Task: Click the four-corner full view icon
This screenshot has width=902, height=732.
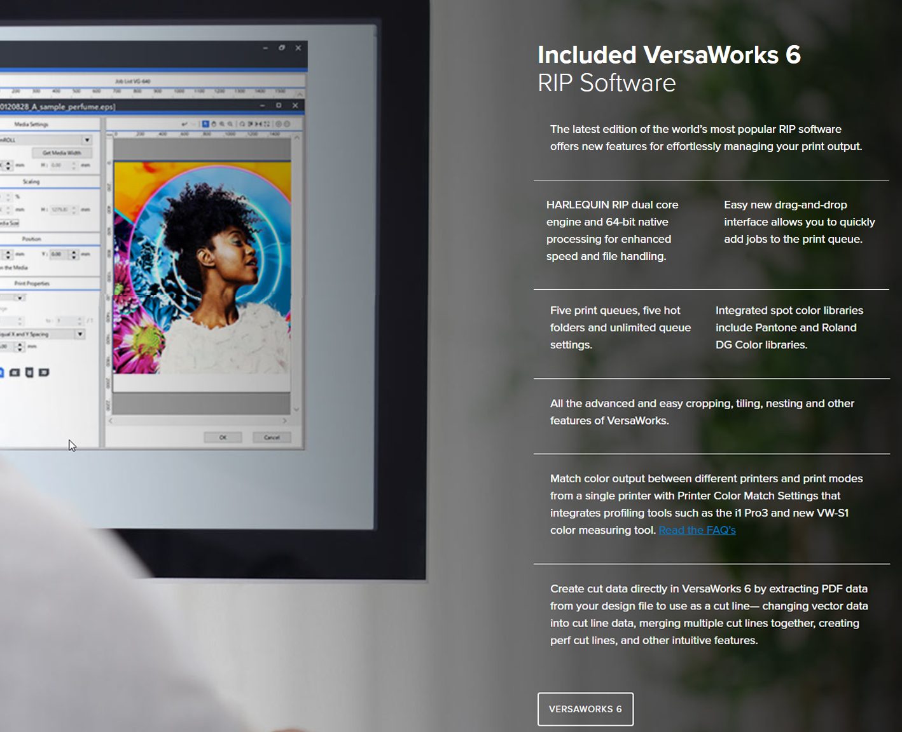Action: coord(267,124)
